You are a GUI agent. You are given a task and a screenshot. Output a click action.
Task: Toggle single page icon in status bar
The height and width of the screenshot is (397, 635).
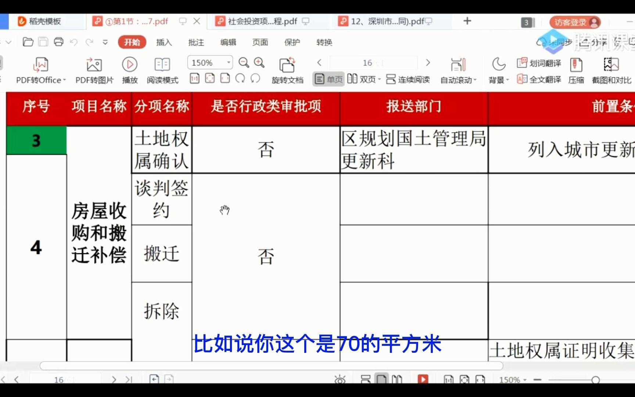(x=381, y=379)
